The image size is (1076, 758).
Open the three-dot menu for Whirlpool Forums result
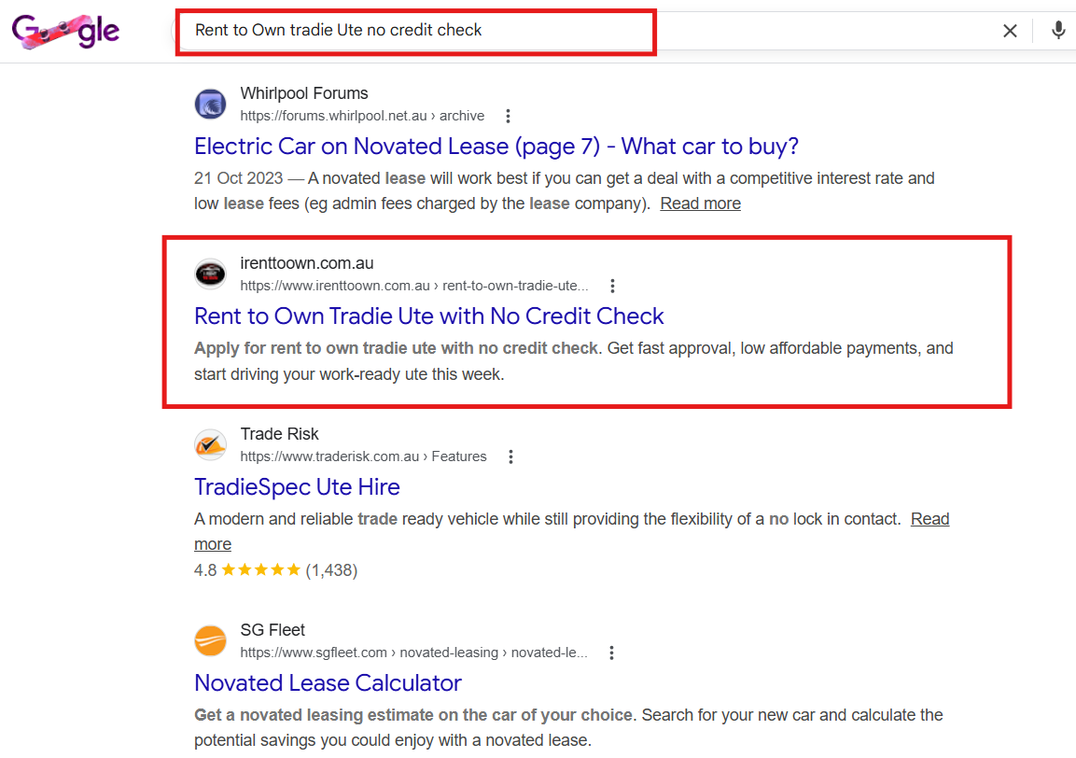508,116
